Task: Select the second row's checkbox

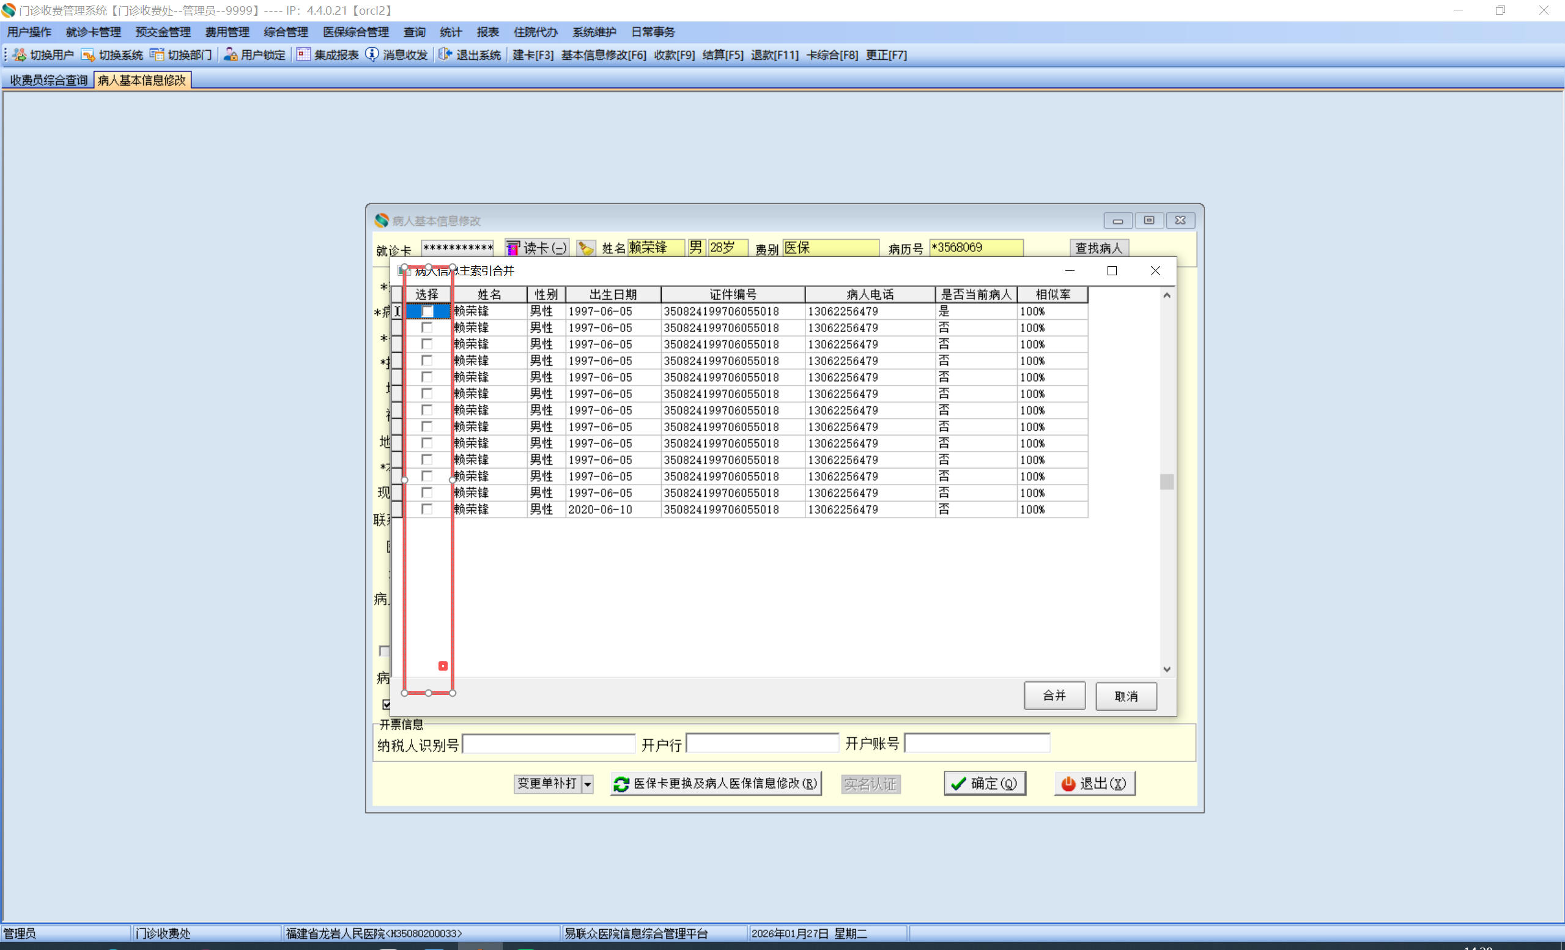Action: pos(427,328)
